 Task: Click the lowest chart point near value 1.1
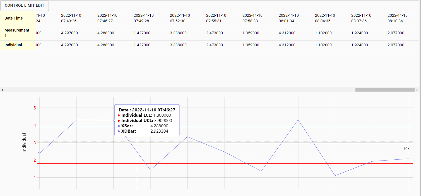[335, 176]
